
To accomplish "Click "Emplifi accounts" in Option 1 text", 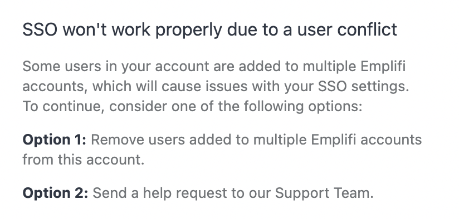I will [x=366, y=140].
